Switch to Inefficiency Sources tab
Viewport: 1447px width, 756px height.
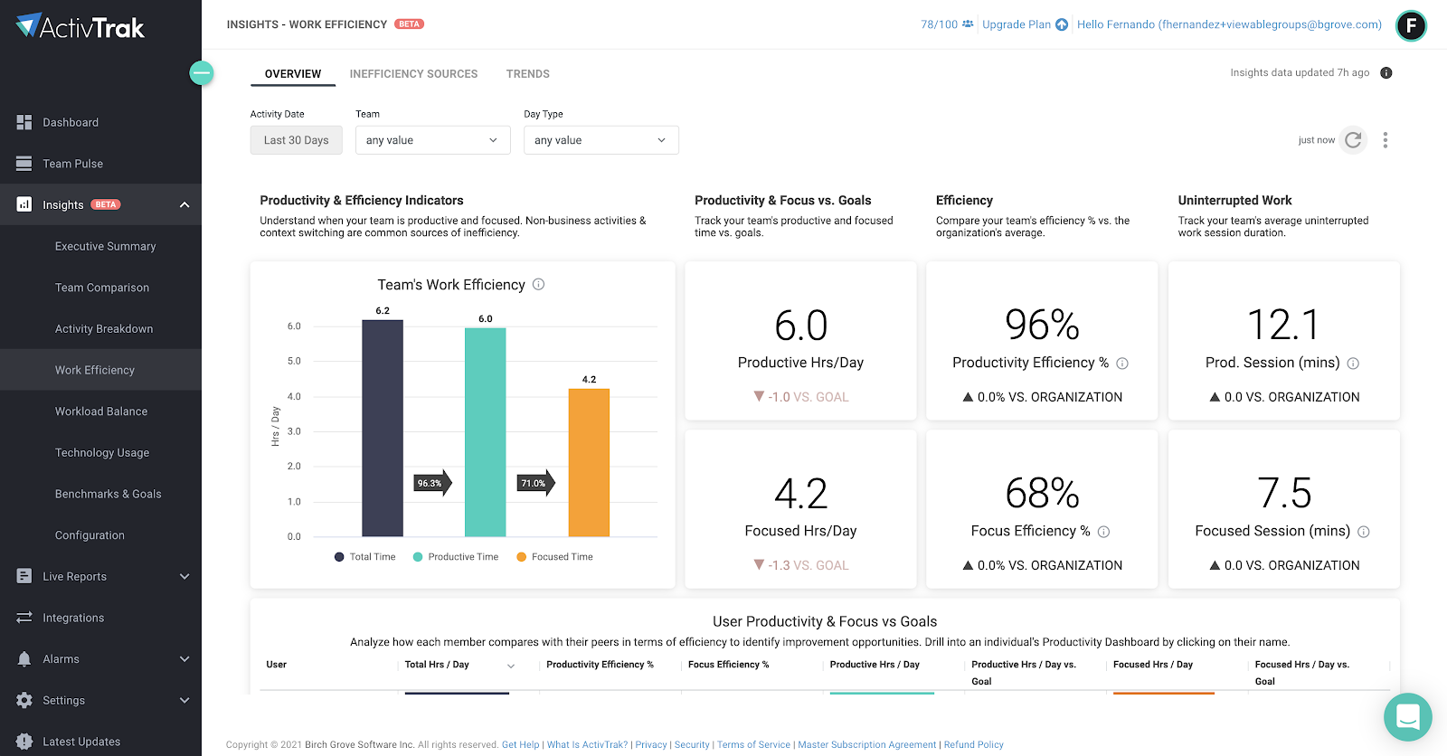click(x=413, y=74)
